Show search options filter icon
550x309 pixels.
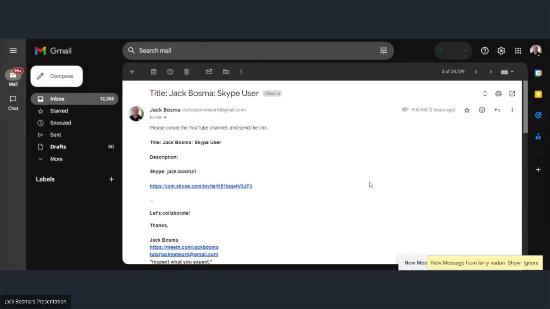pos(383,51)
